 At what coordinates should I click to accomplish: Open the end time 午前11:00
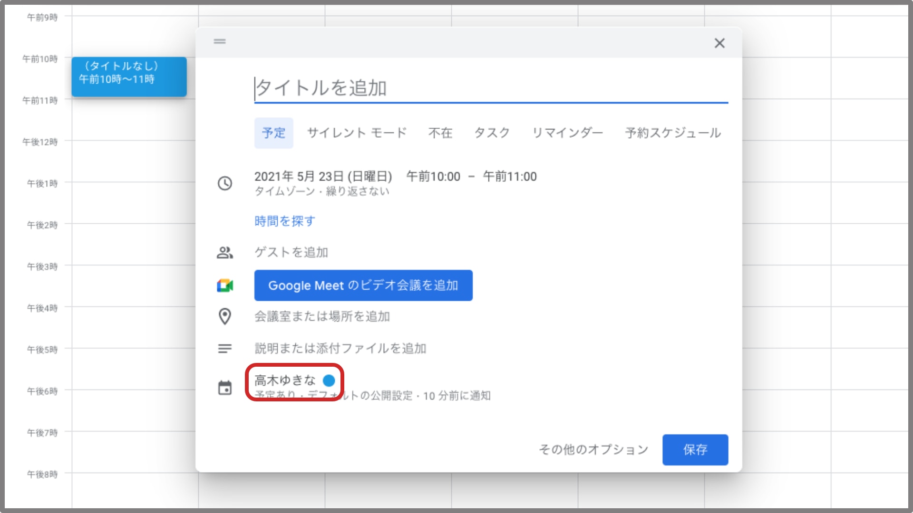pos(510,177)
